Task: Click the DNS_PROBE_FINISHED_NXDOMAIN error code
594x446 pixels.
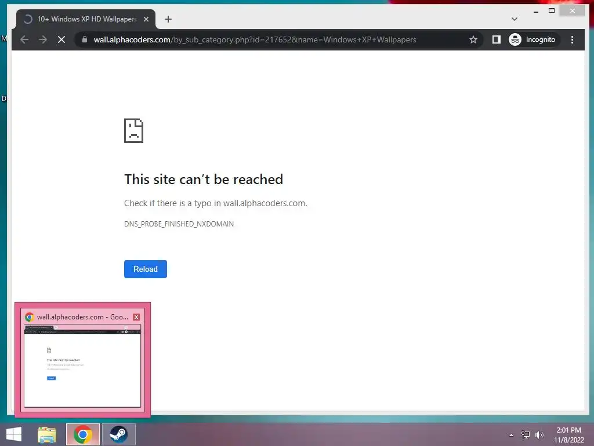Action: point(179,224)
